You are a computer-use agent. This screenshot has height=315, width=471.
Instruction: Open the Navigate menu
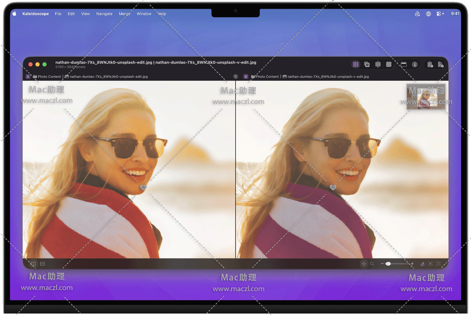pyautogui.click(x=104, y=14)
